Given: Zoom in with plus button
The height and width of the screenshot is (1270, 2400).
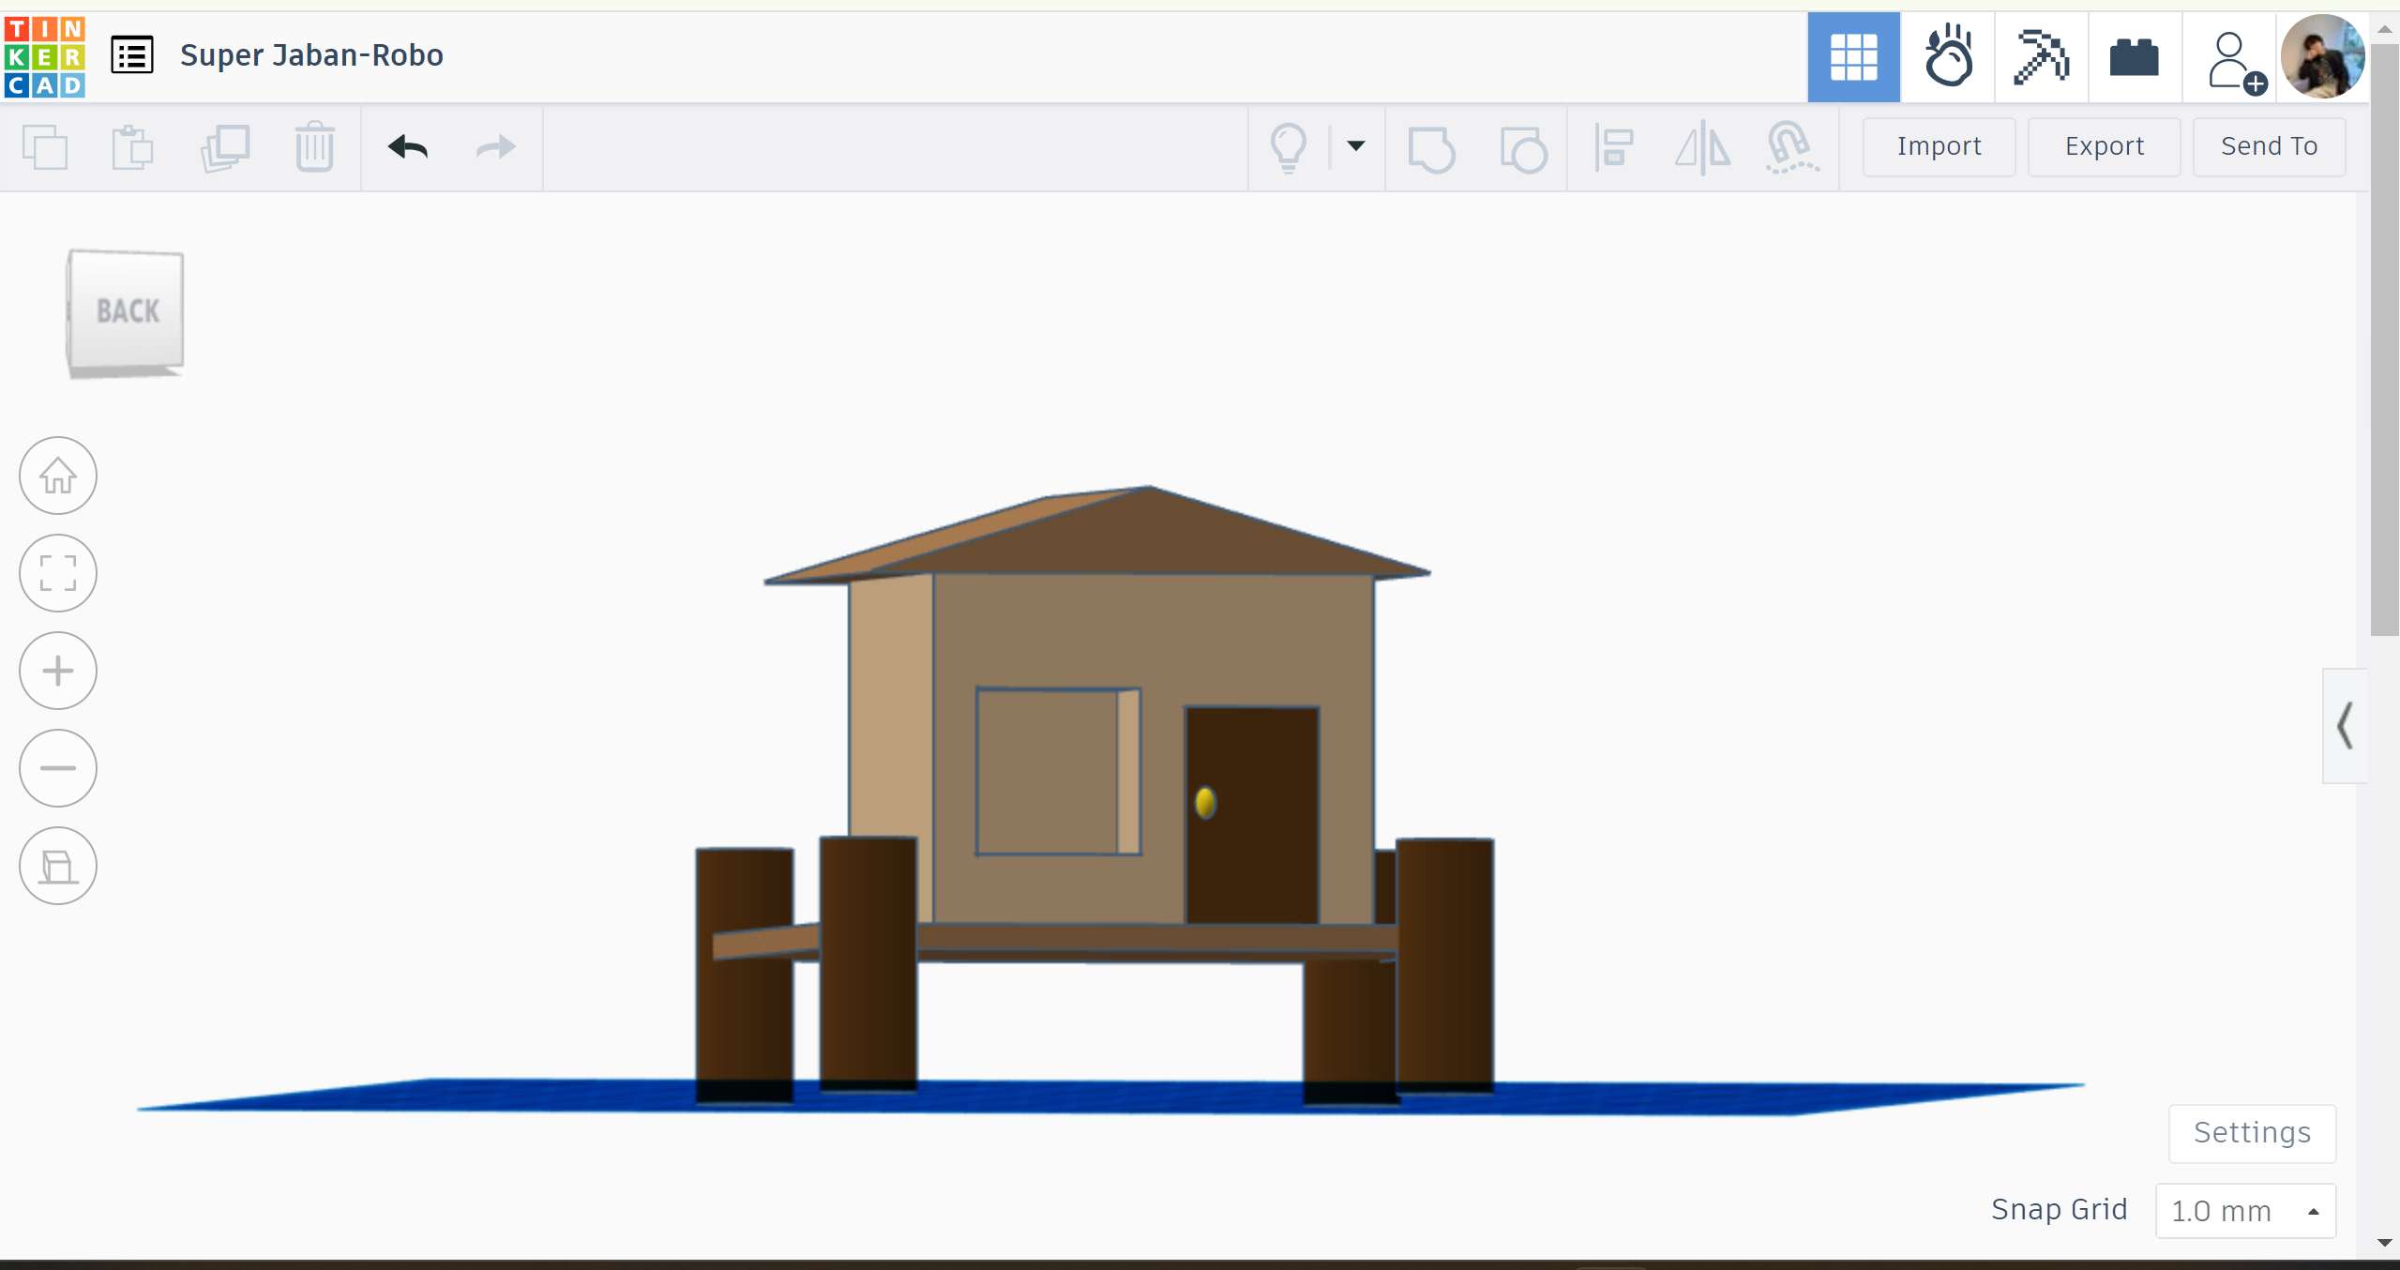Looking at the screenshot, I should 58,671.
